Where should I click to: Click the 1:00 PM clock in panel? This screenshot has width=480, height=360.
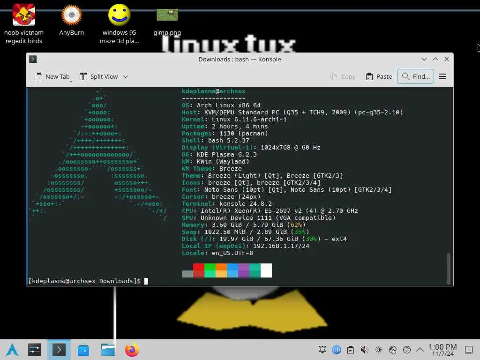point(442,350)
